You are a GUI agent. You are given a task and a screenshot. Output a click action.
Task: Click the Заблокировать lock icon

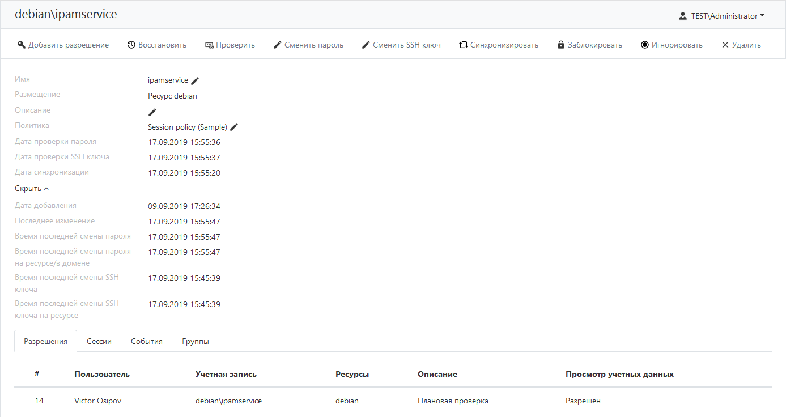pos(561,45)
